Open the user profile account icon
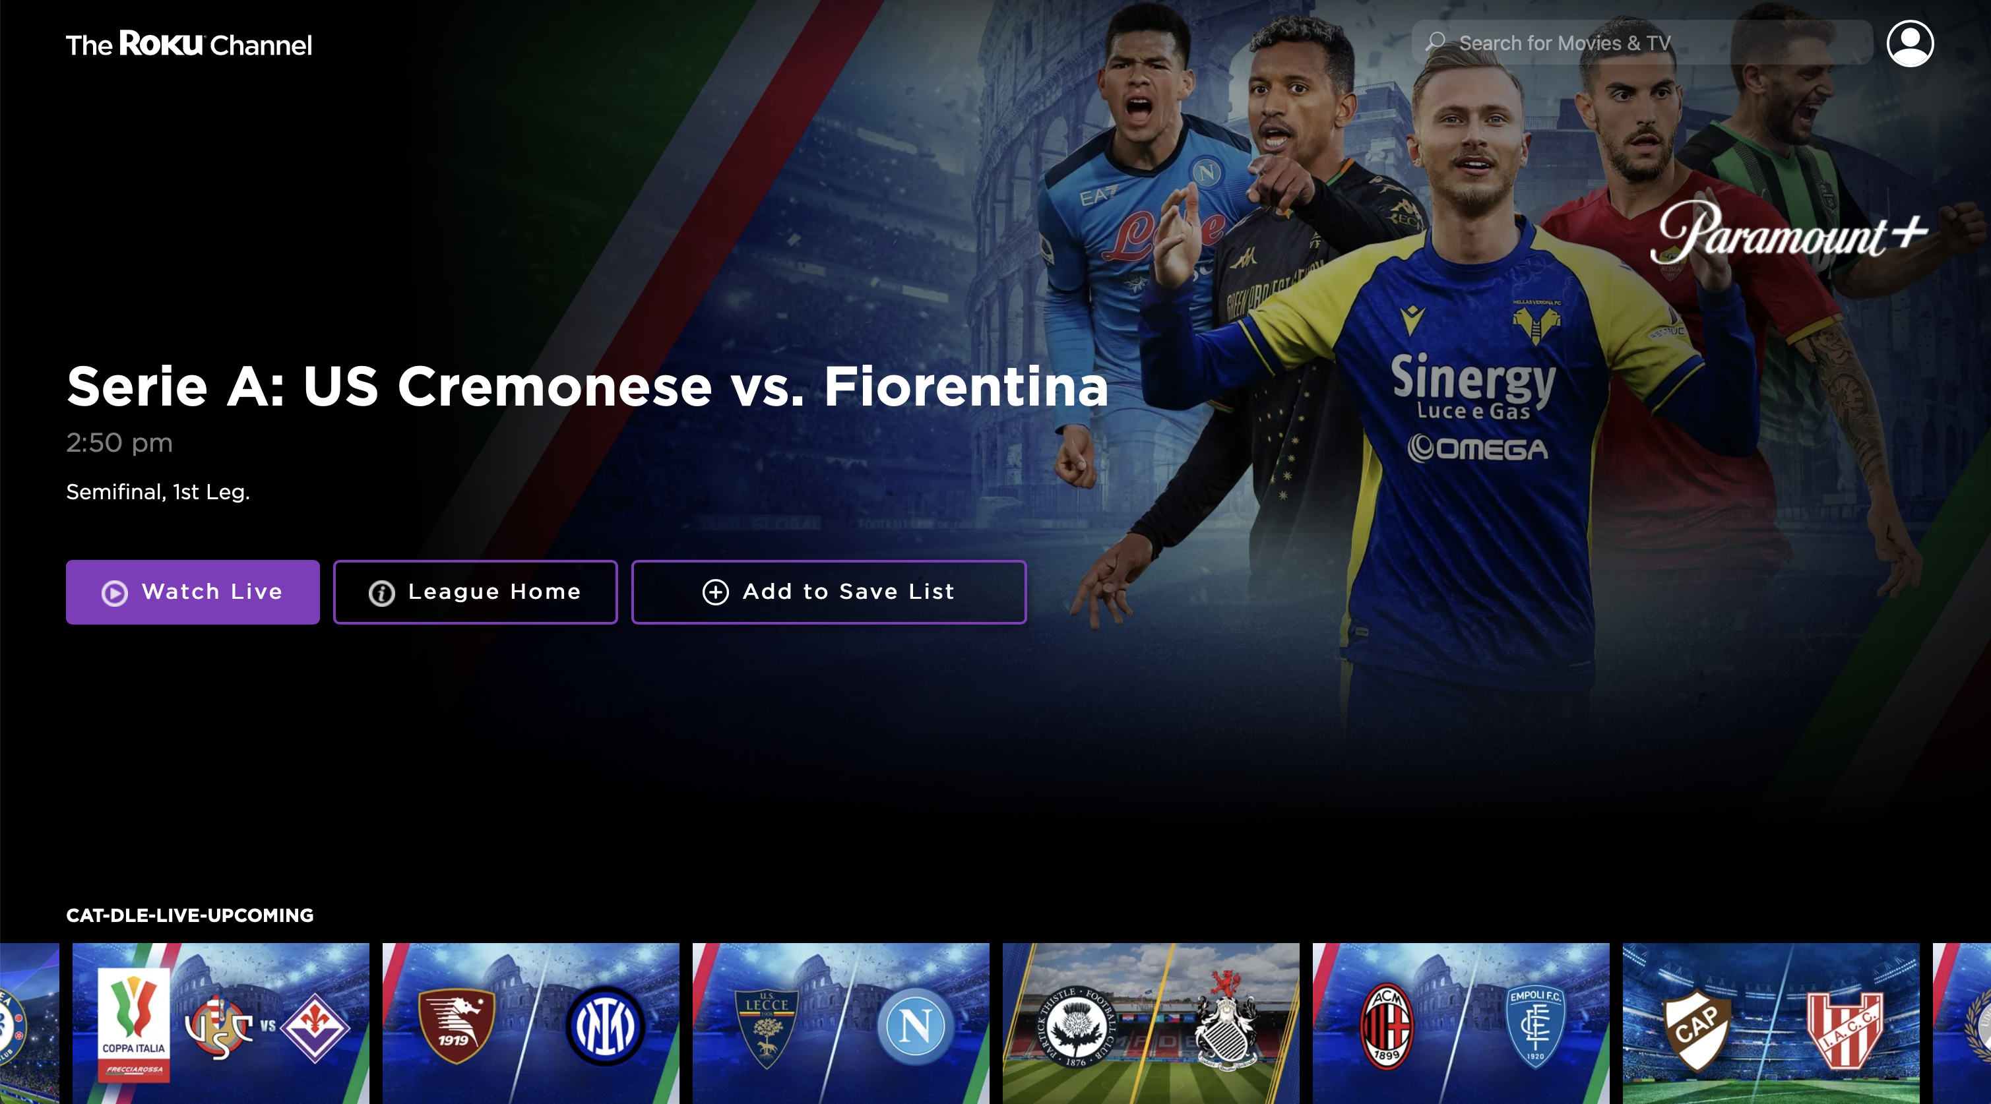This screenshot has width=1991, height=1104. pyautogui.click(x=1909, y=44)
